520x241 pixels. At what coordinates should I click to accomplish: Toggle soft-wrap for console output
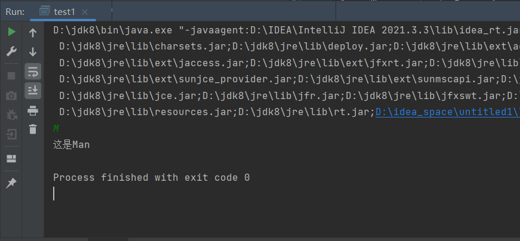pos(33,72)
